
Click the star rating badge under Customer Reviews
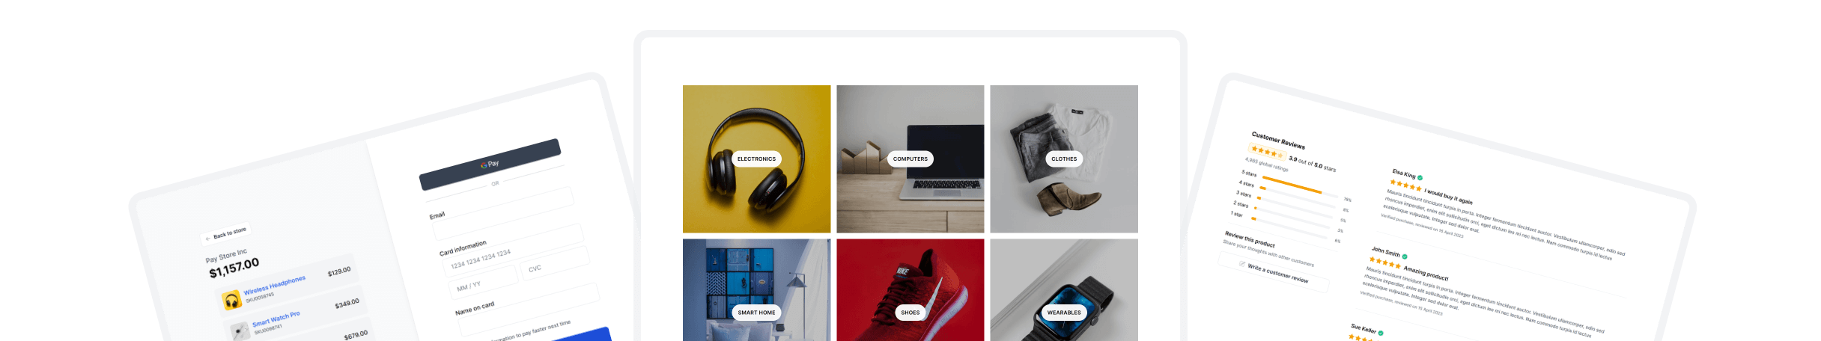[x=1267, y=152]
